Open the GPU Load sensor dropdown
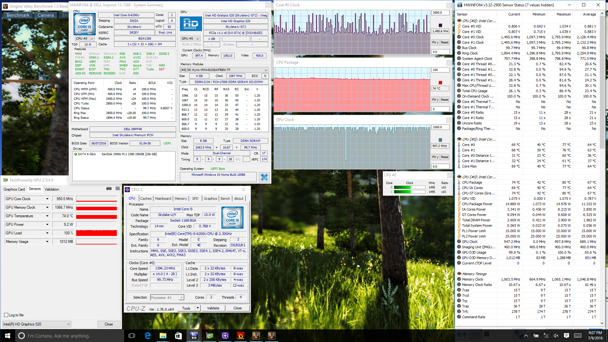Viewport: 608px width, 342px height. pos(47,233)
